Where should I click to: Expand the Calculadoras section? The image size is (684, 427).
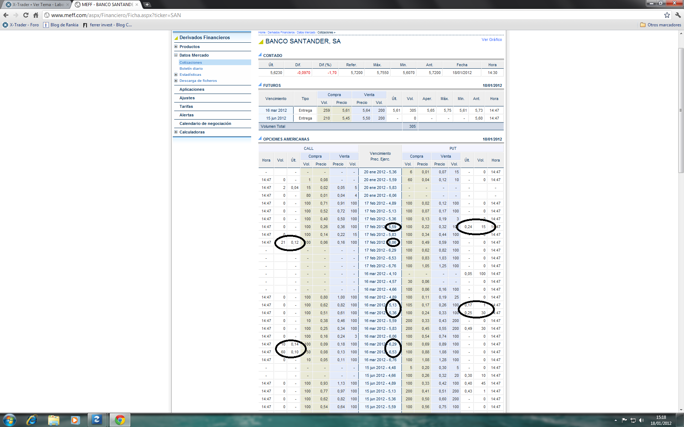click(x=176, y=132)
